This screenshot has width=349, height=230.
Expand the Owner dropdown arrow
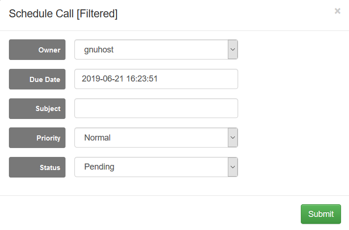coord(233,49)
